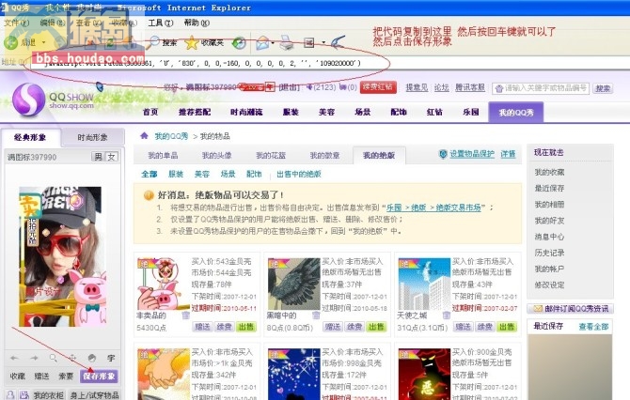
Task: Click the trash icon for 非卖品的 item
Action: tap(185, 315)
